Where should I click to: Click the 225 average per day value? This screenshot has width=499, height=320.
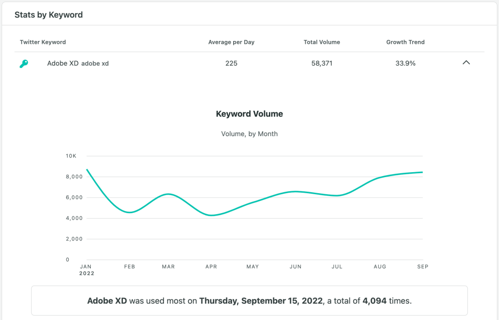tap(231, 63)
